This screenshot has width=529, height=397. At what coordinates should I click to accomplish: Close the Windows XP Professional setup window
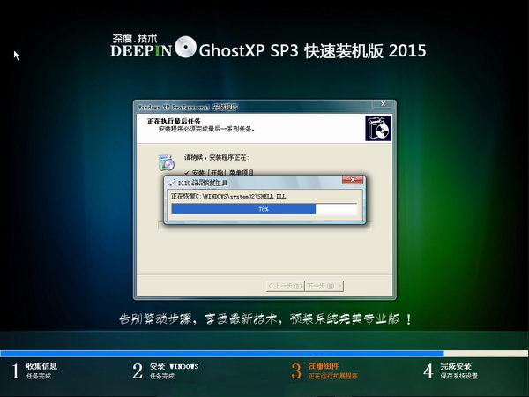coord(383,103)
